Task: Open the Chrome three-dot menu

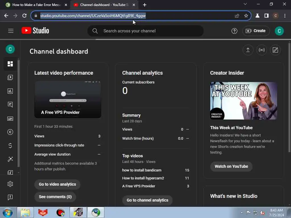Action: tap(285, 16)
